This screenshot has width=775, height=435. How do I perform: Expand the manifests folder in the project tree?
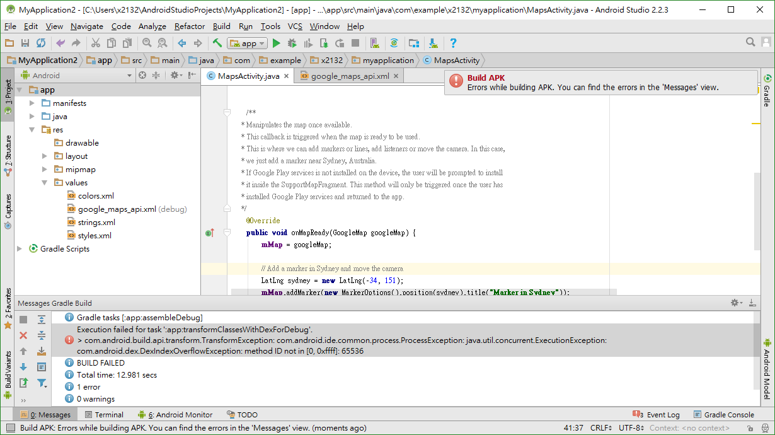(x=32, y=103)
